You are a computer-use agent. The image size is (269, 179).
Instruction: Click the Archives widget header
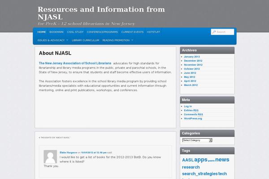207,51
